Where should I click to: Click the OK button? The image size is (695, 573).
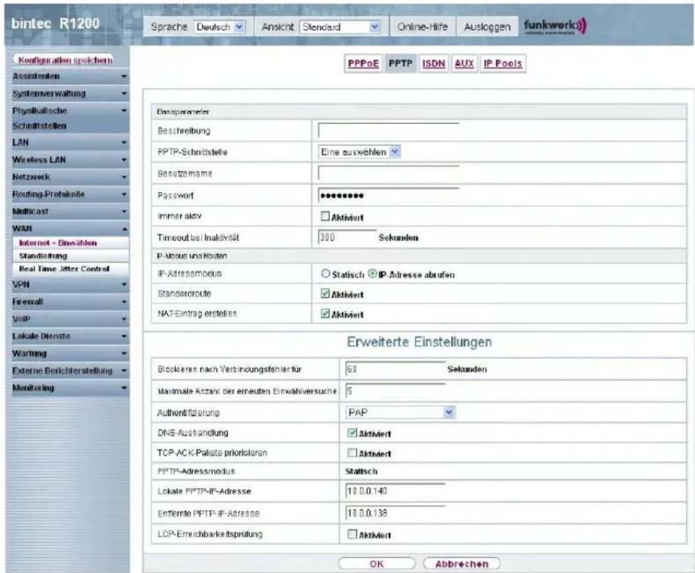click(377, 564)
